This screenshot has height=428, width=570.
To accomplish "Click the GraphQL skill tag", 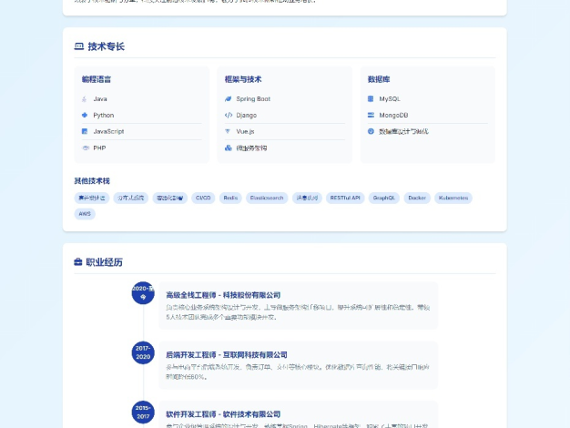I will point(384,198).
